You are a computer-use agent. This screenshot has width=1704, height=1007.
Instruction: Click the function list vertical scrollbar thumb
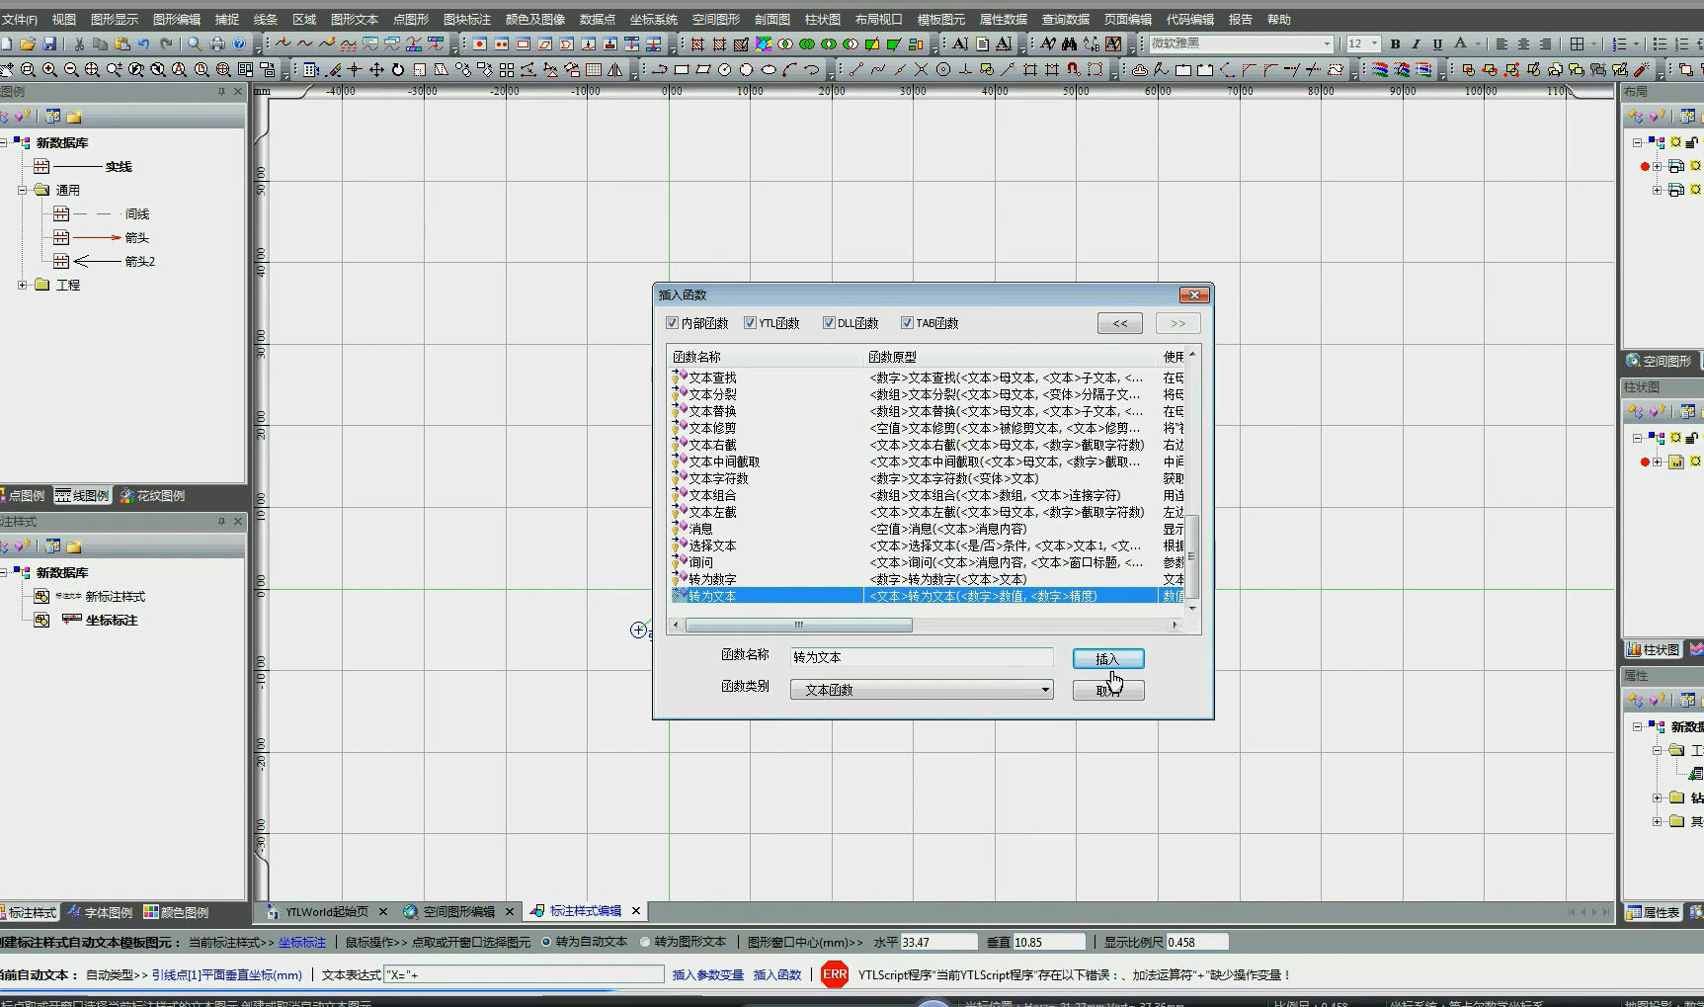(1192, 556)
